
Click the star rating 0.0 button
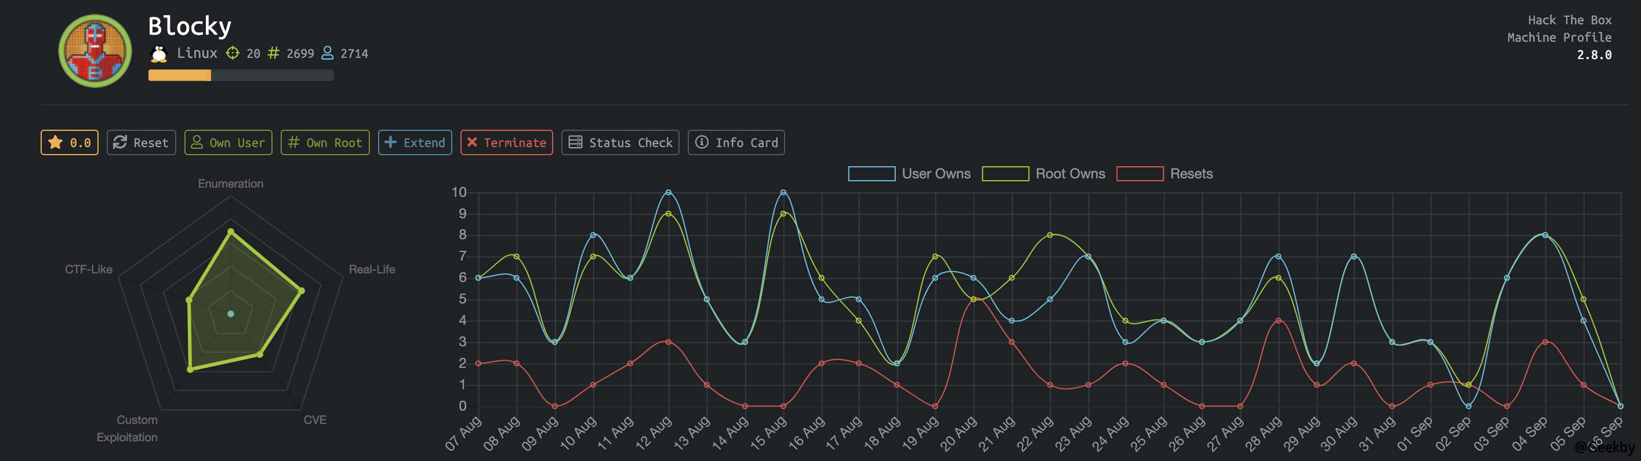tap(70, 142)
